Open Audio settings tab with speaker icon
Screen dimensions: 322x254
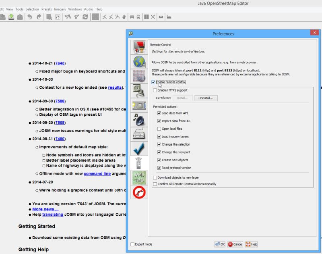[139, 120]
